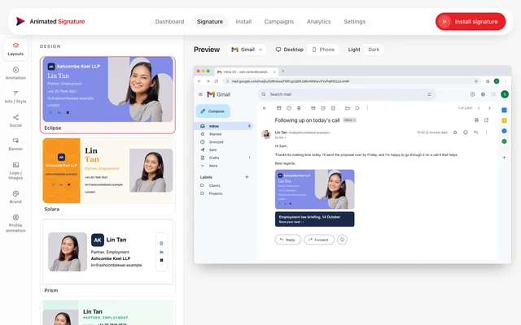Click the Compose button in Gmail
Image resolution: width=521 pixels, height=325 pixels.
coord(212,111)
